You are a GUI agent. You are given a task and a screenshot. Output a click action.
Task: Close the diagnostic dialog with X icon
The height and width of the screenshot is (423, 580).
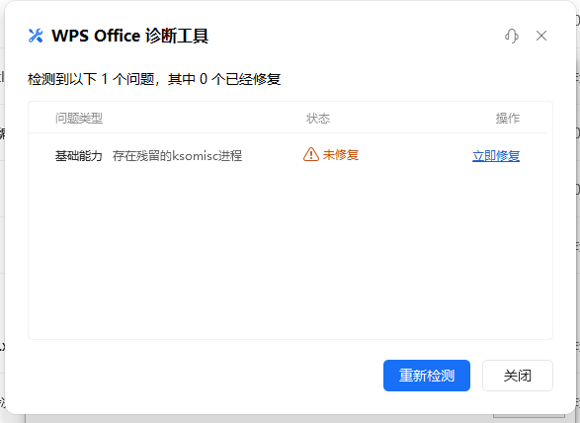click(541, 36)
